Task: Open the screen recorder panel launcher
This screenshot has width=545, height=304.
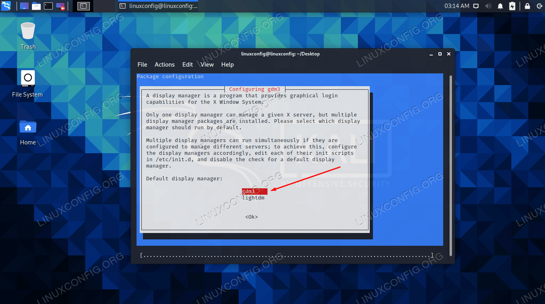Action: pos(60,6)
